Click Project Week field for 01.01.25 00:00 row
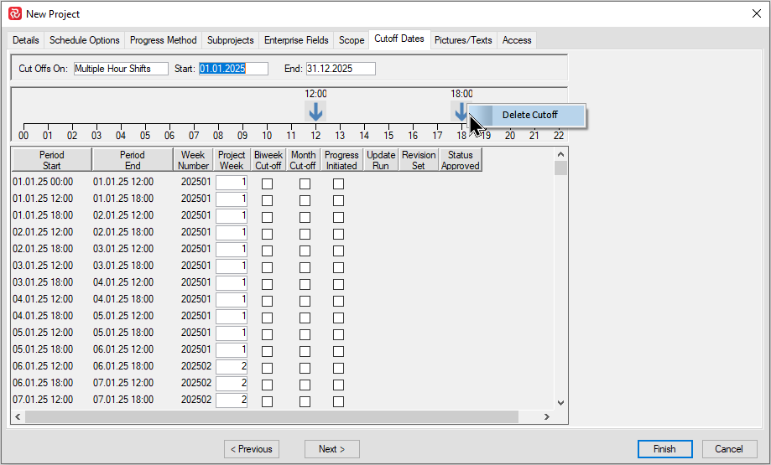The image size is (771, 465). pyautogui.click(x=231, y=183)
